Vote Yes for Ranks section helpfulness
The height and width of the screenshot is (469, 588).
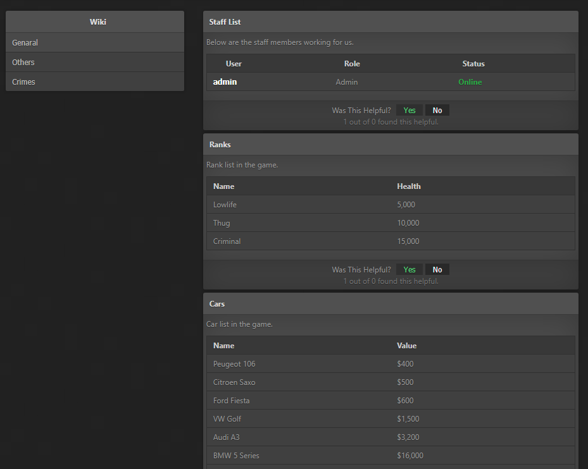pyautogui.click(x=410, y=270)
